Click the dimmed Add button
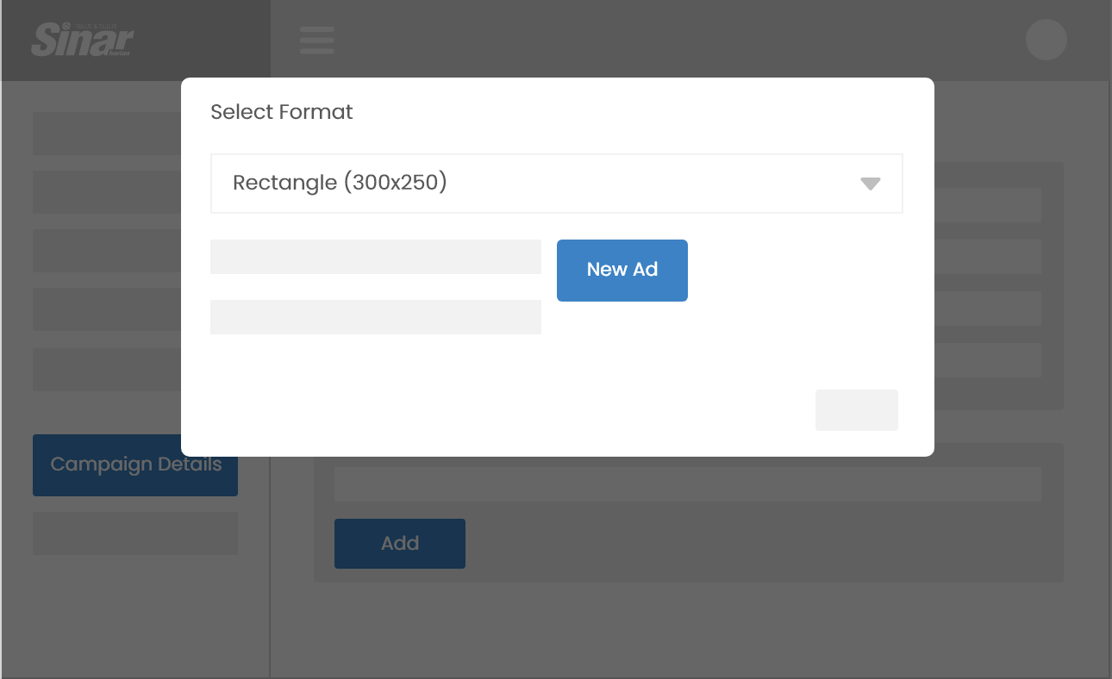Viewport: 1112px width, 679px height. pos(399,544)
